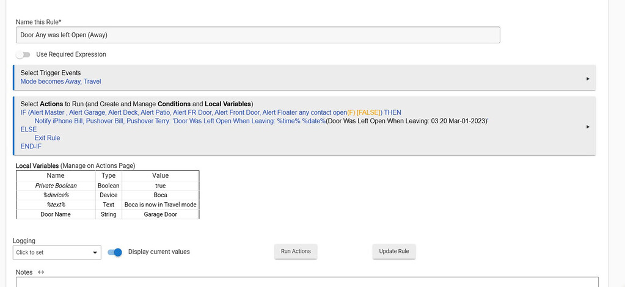Click the Notify iPhone Bill action line
The width and height of the screenshot is (625, 287).
pos(261,122)
